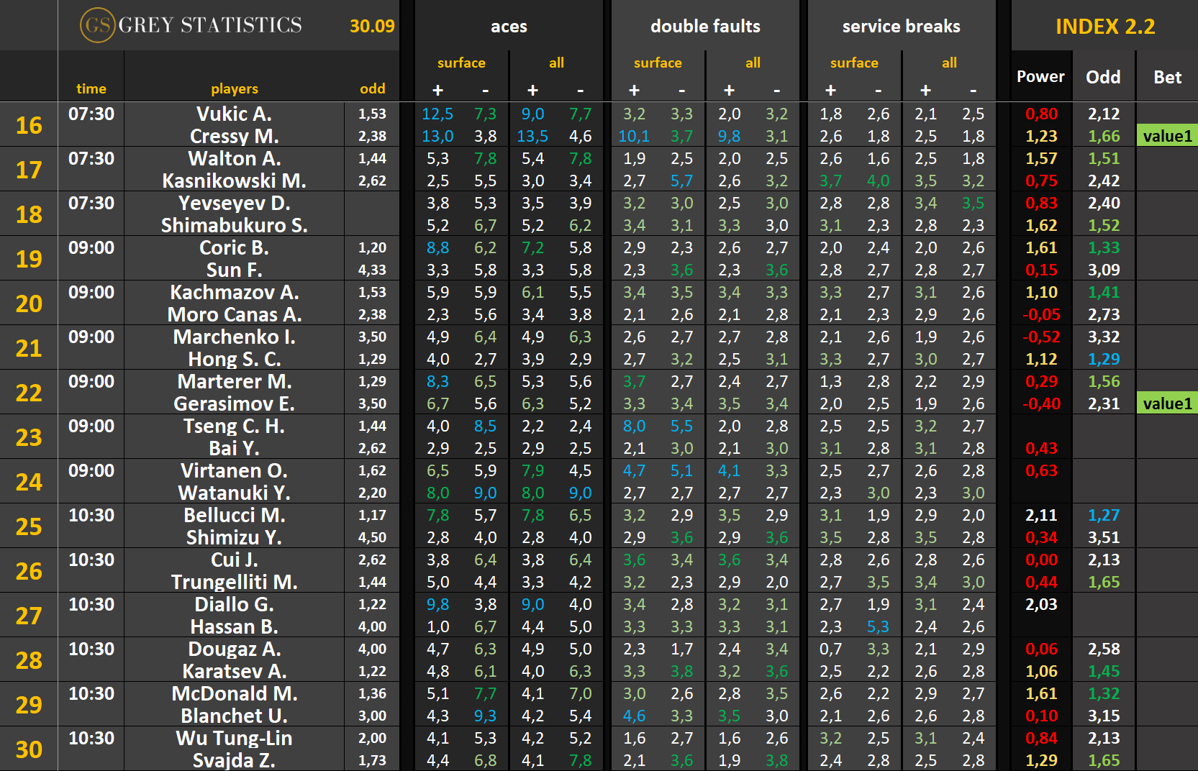Click the 09:00 time for Virtanen O.
Screen dimensions: 1198x771
tap(91, 470)
